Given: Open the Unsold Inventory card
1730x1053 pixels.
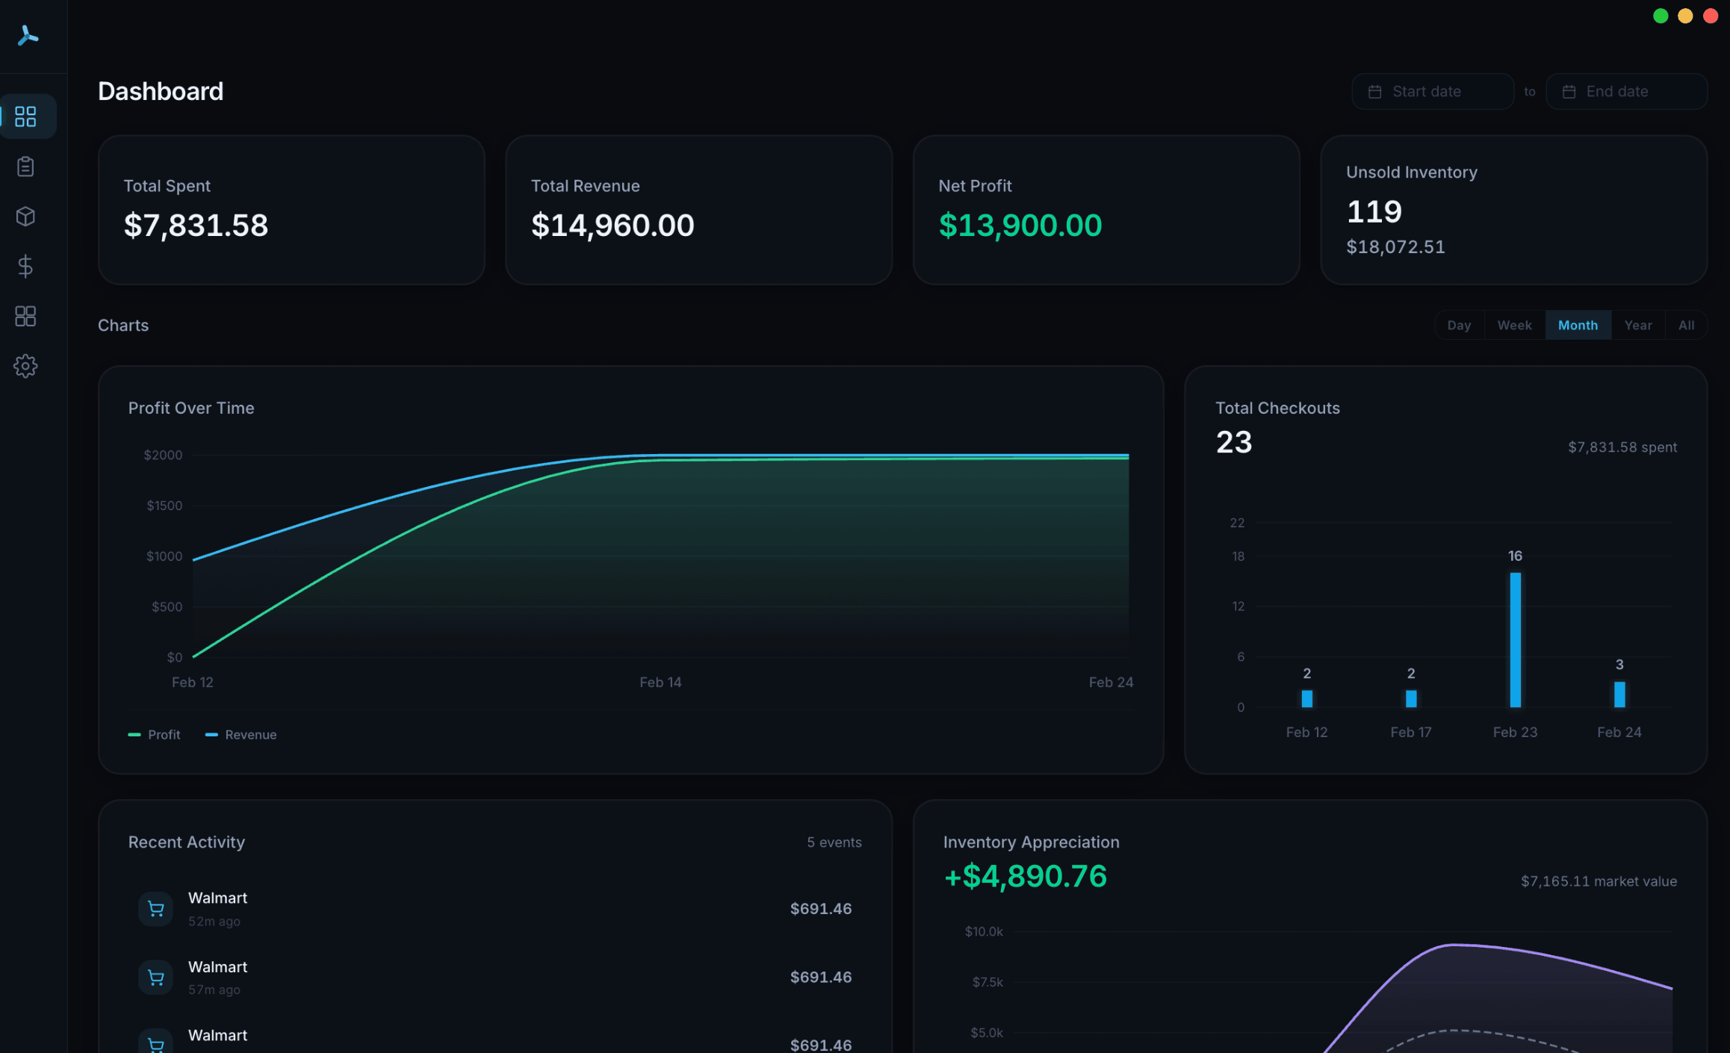Looking at the screenshot, I should (1514, 210).
